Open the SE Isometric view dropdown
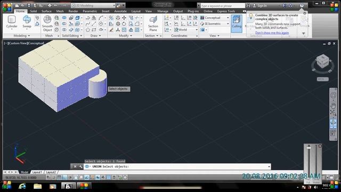Viewport: 341px width, 192px height. click(x=215, y=23)
